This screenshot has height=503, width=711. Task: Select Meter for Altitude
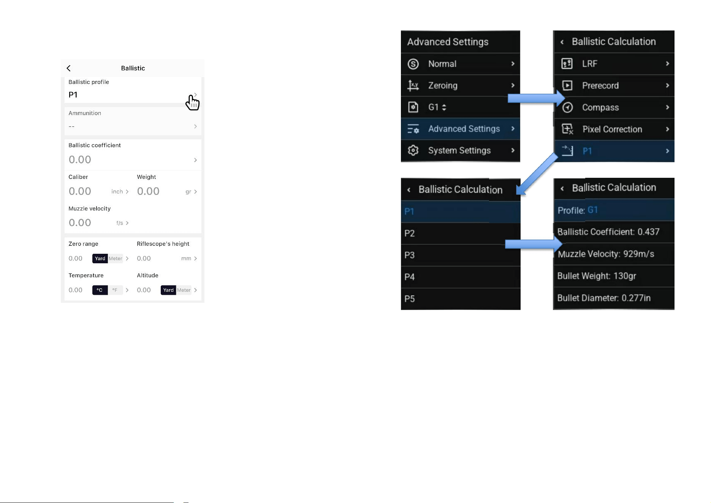tap(184, 290)
